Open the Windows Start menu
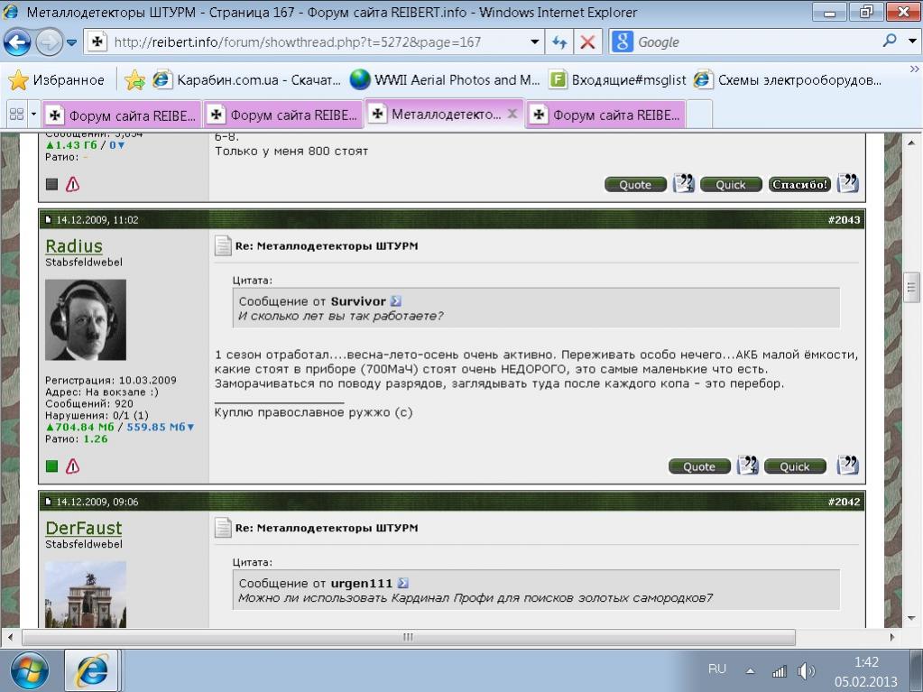The image size is (923, 692). 29,671
